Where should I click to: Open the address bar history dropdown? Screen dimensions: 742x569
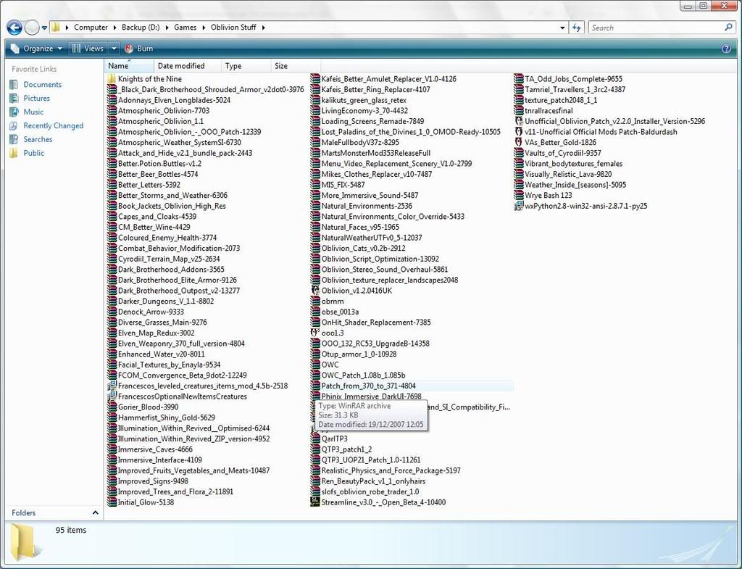(562, 28)
